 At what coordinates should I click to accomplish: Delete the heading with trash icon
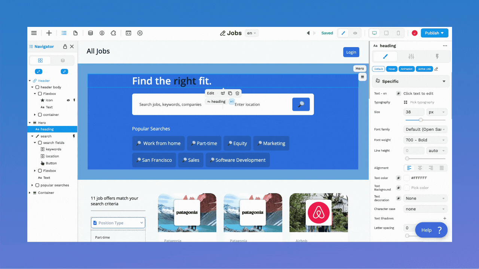tap(237, 93)
